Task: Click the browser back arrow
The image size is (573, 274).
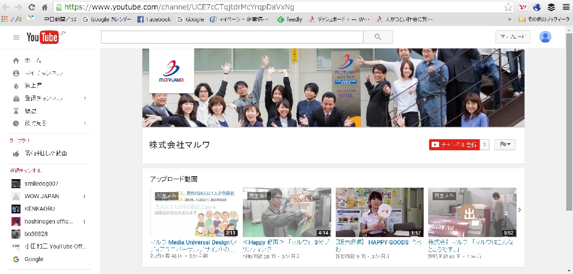Action: (x=6, y=7)
